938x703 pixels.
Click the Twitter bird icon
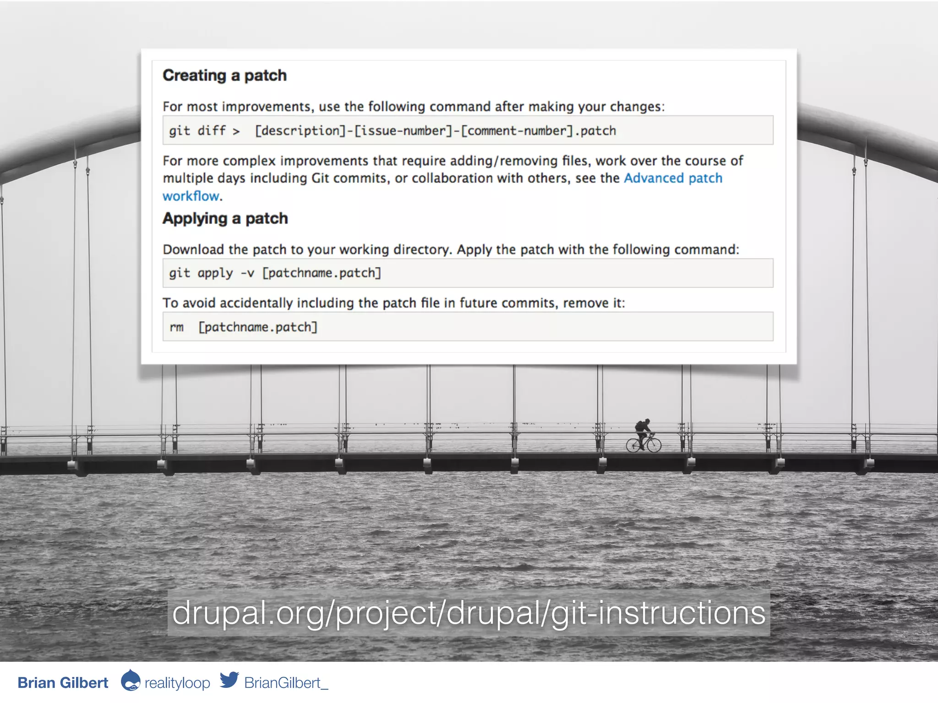point(229,680)
